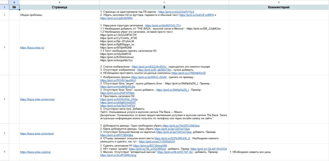
Task: Open link prnt.sc/ccpKnI8AlRlv
Action: pos(116,18)
